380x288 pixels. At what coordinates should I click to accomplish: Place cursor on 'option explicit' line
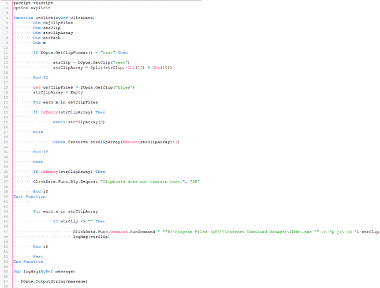tap(32, 8)
